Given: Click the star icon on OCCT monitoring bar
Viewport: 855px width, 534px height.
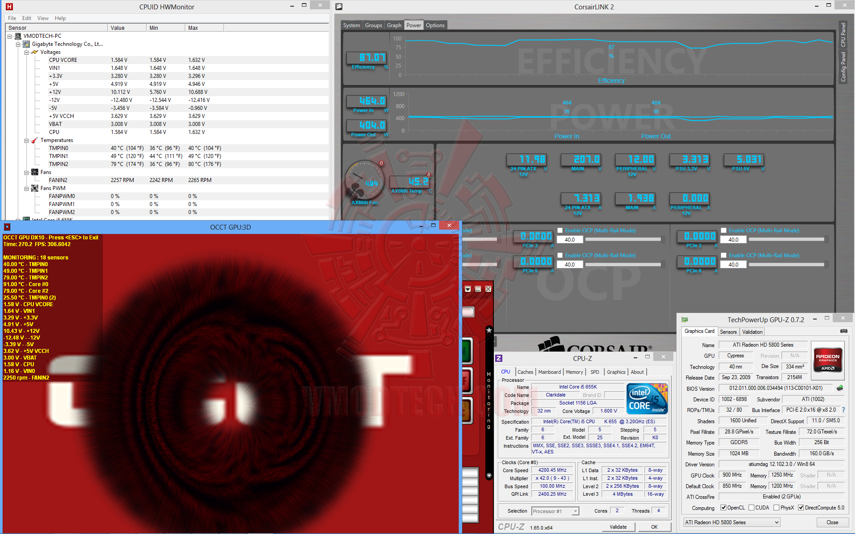Looking at the screenshot, I should coord(489,330).
